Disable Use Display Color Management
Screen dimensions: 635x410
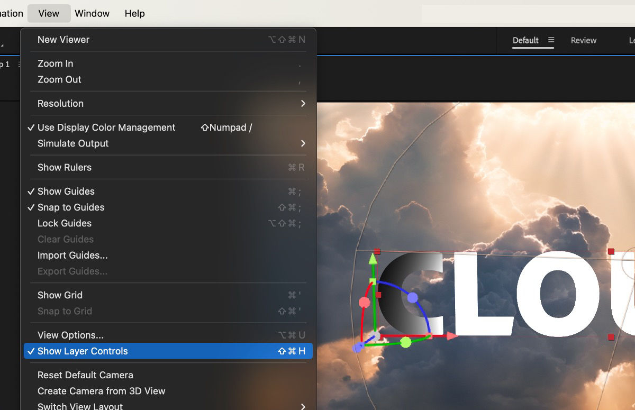click(106, 127)
